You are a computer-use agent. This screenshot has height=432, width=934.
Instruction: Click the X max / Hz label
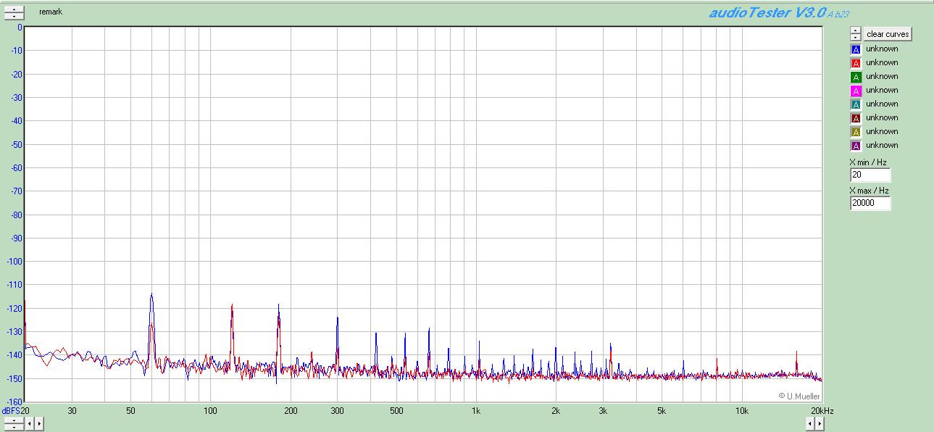[x=869, y=191]
